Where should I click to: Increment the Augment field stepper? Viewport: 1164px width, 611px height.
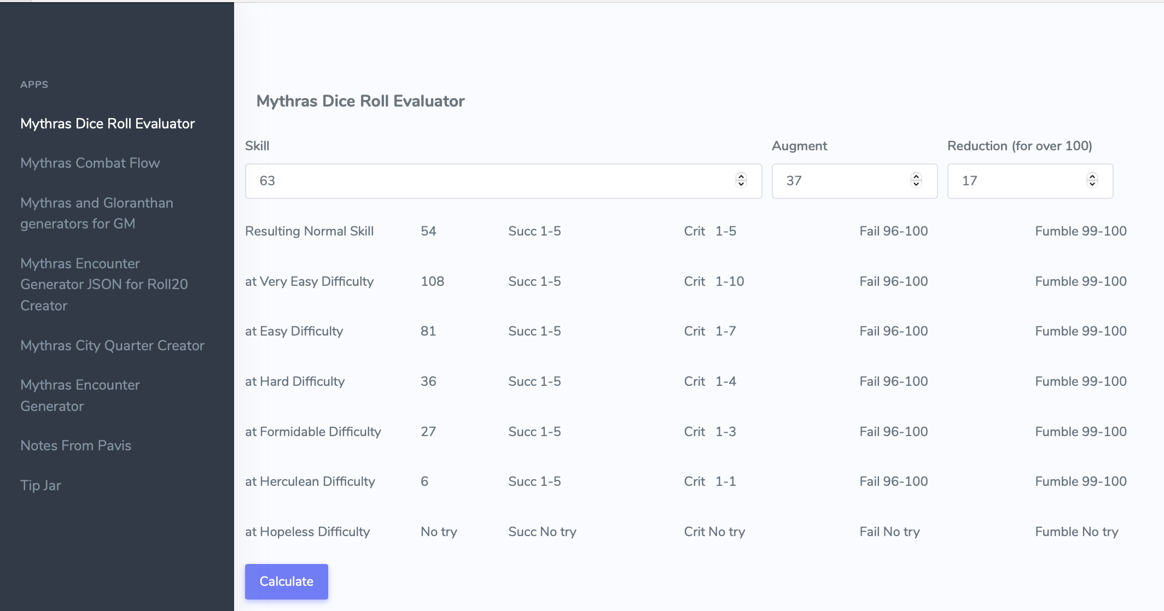[x=916, y=177]
